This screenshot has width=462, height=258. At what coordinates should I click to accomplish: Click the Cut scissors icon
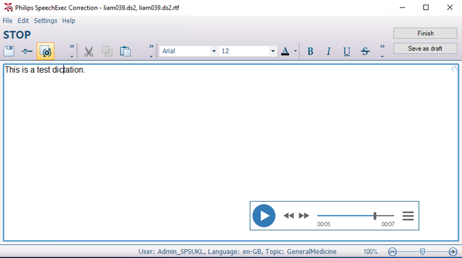(x=88, y=52)
